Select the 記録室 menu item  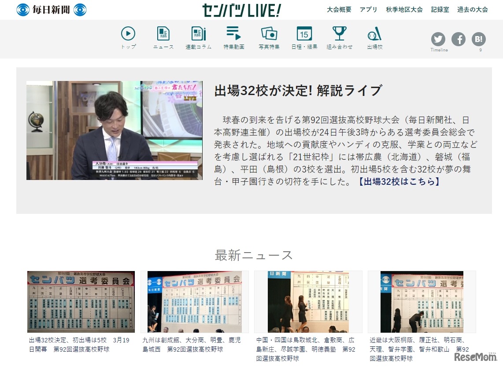[440, 9]
